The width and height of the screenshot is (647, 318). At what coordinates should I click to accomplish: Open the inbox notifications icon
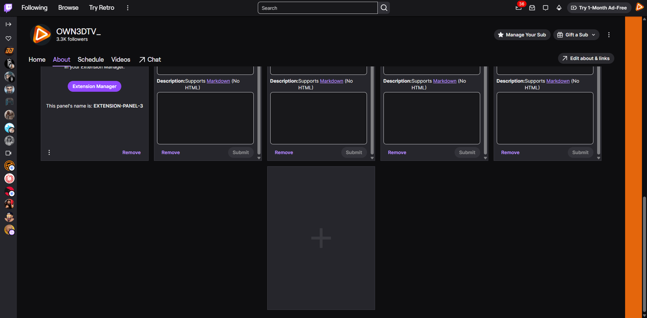pos(532,8)
